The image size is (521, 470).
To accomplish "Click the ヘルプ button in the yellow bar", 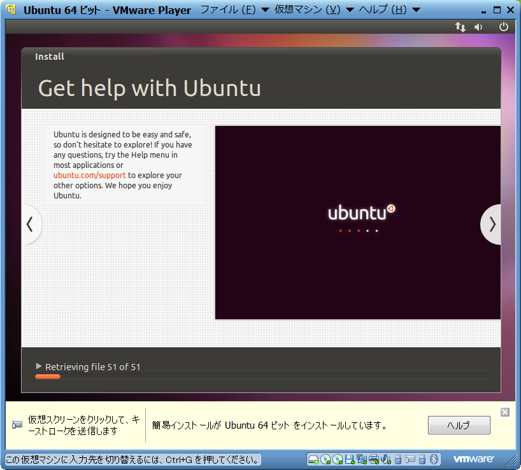I will pos(459,425).
